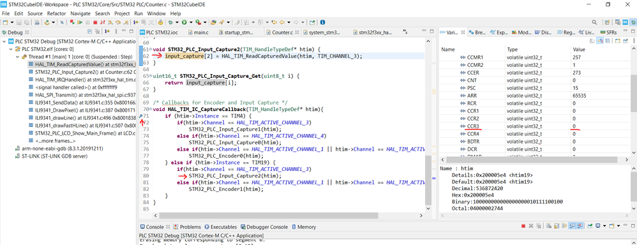This screenshot has height=245, width=637.
Task: Minimize the Variables view panel
Action: coord(626,31)
